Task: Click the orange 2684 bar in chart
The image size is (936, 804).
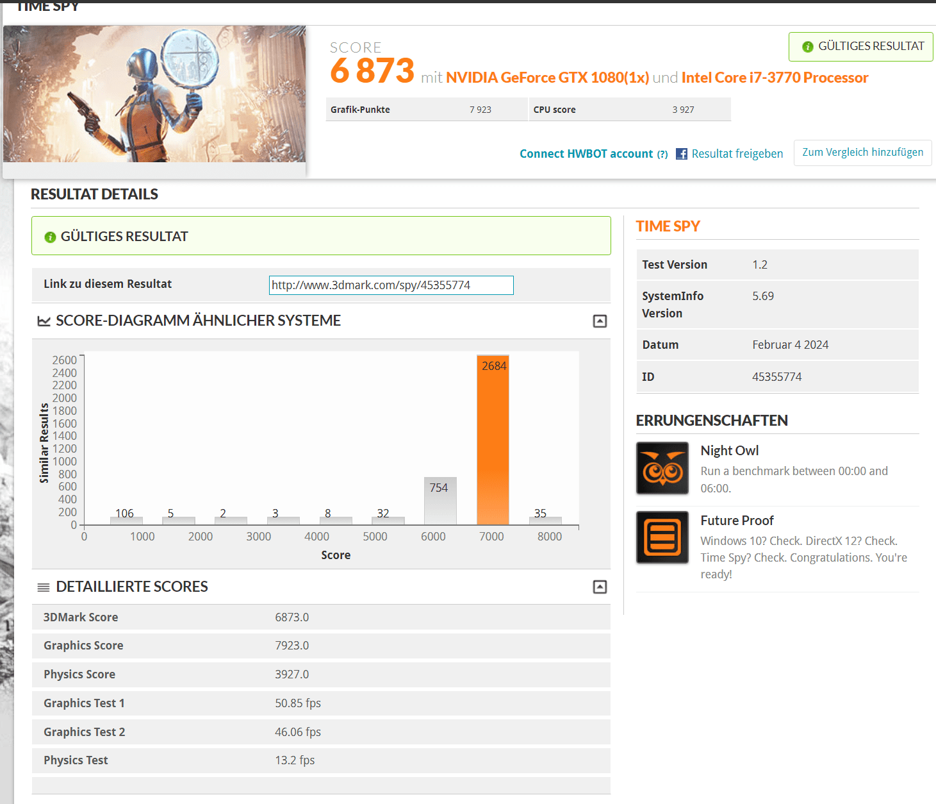Action: [x=493, y=440]
